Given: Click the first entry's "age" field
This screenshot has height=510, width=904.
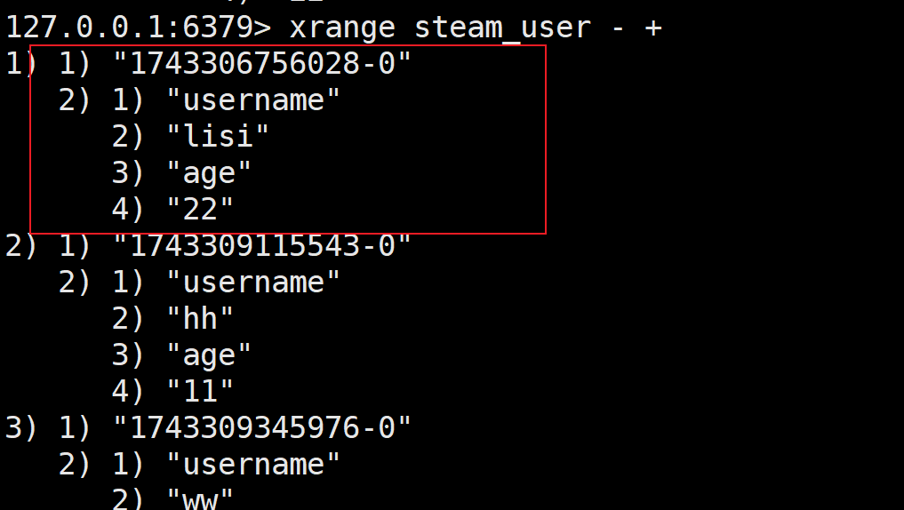Looking at the screenshot, I should (x=209, y=173).
